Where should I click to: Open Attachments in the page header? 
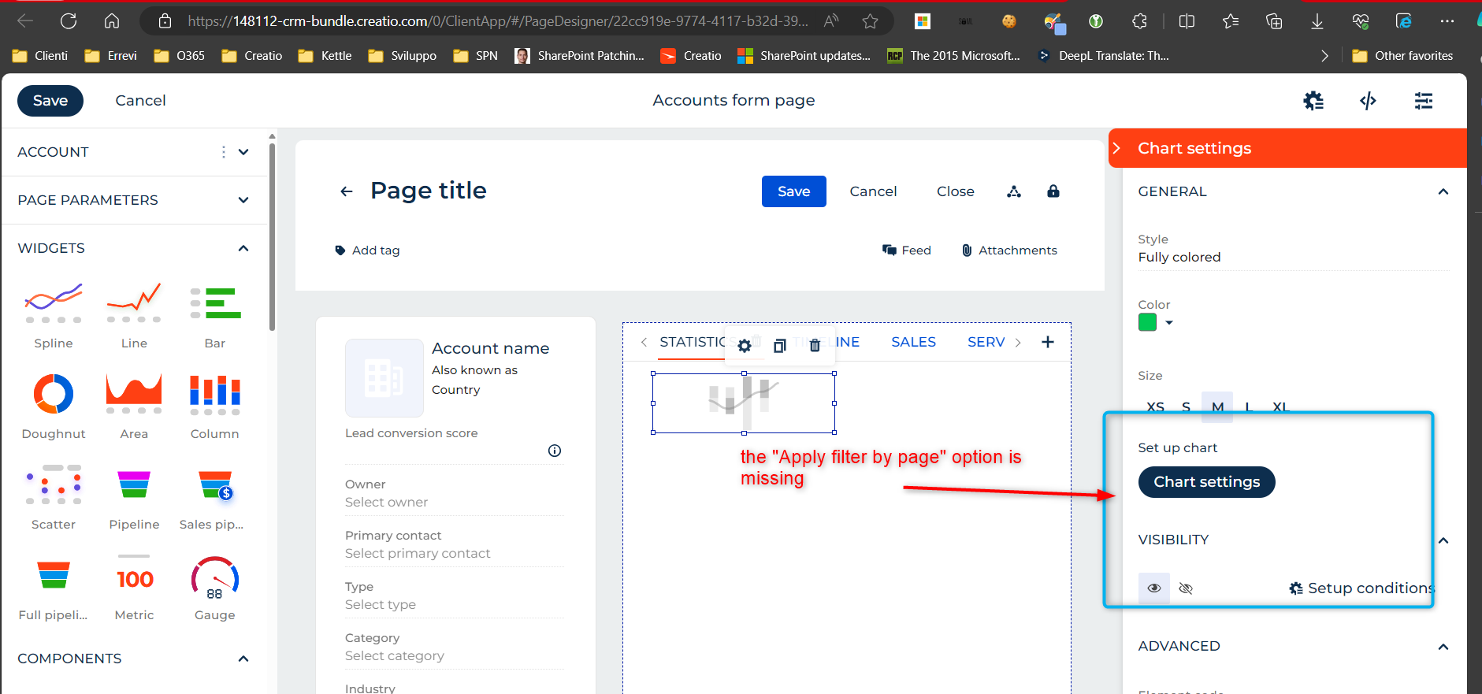coord(1009,251)
